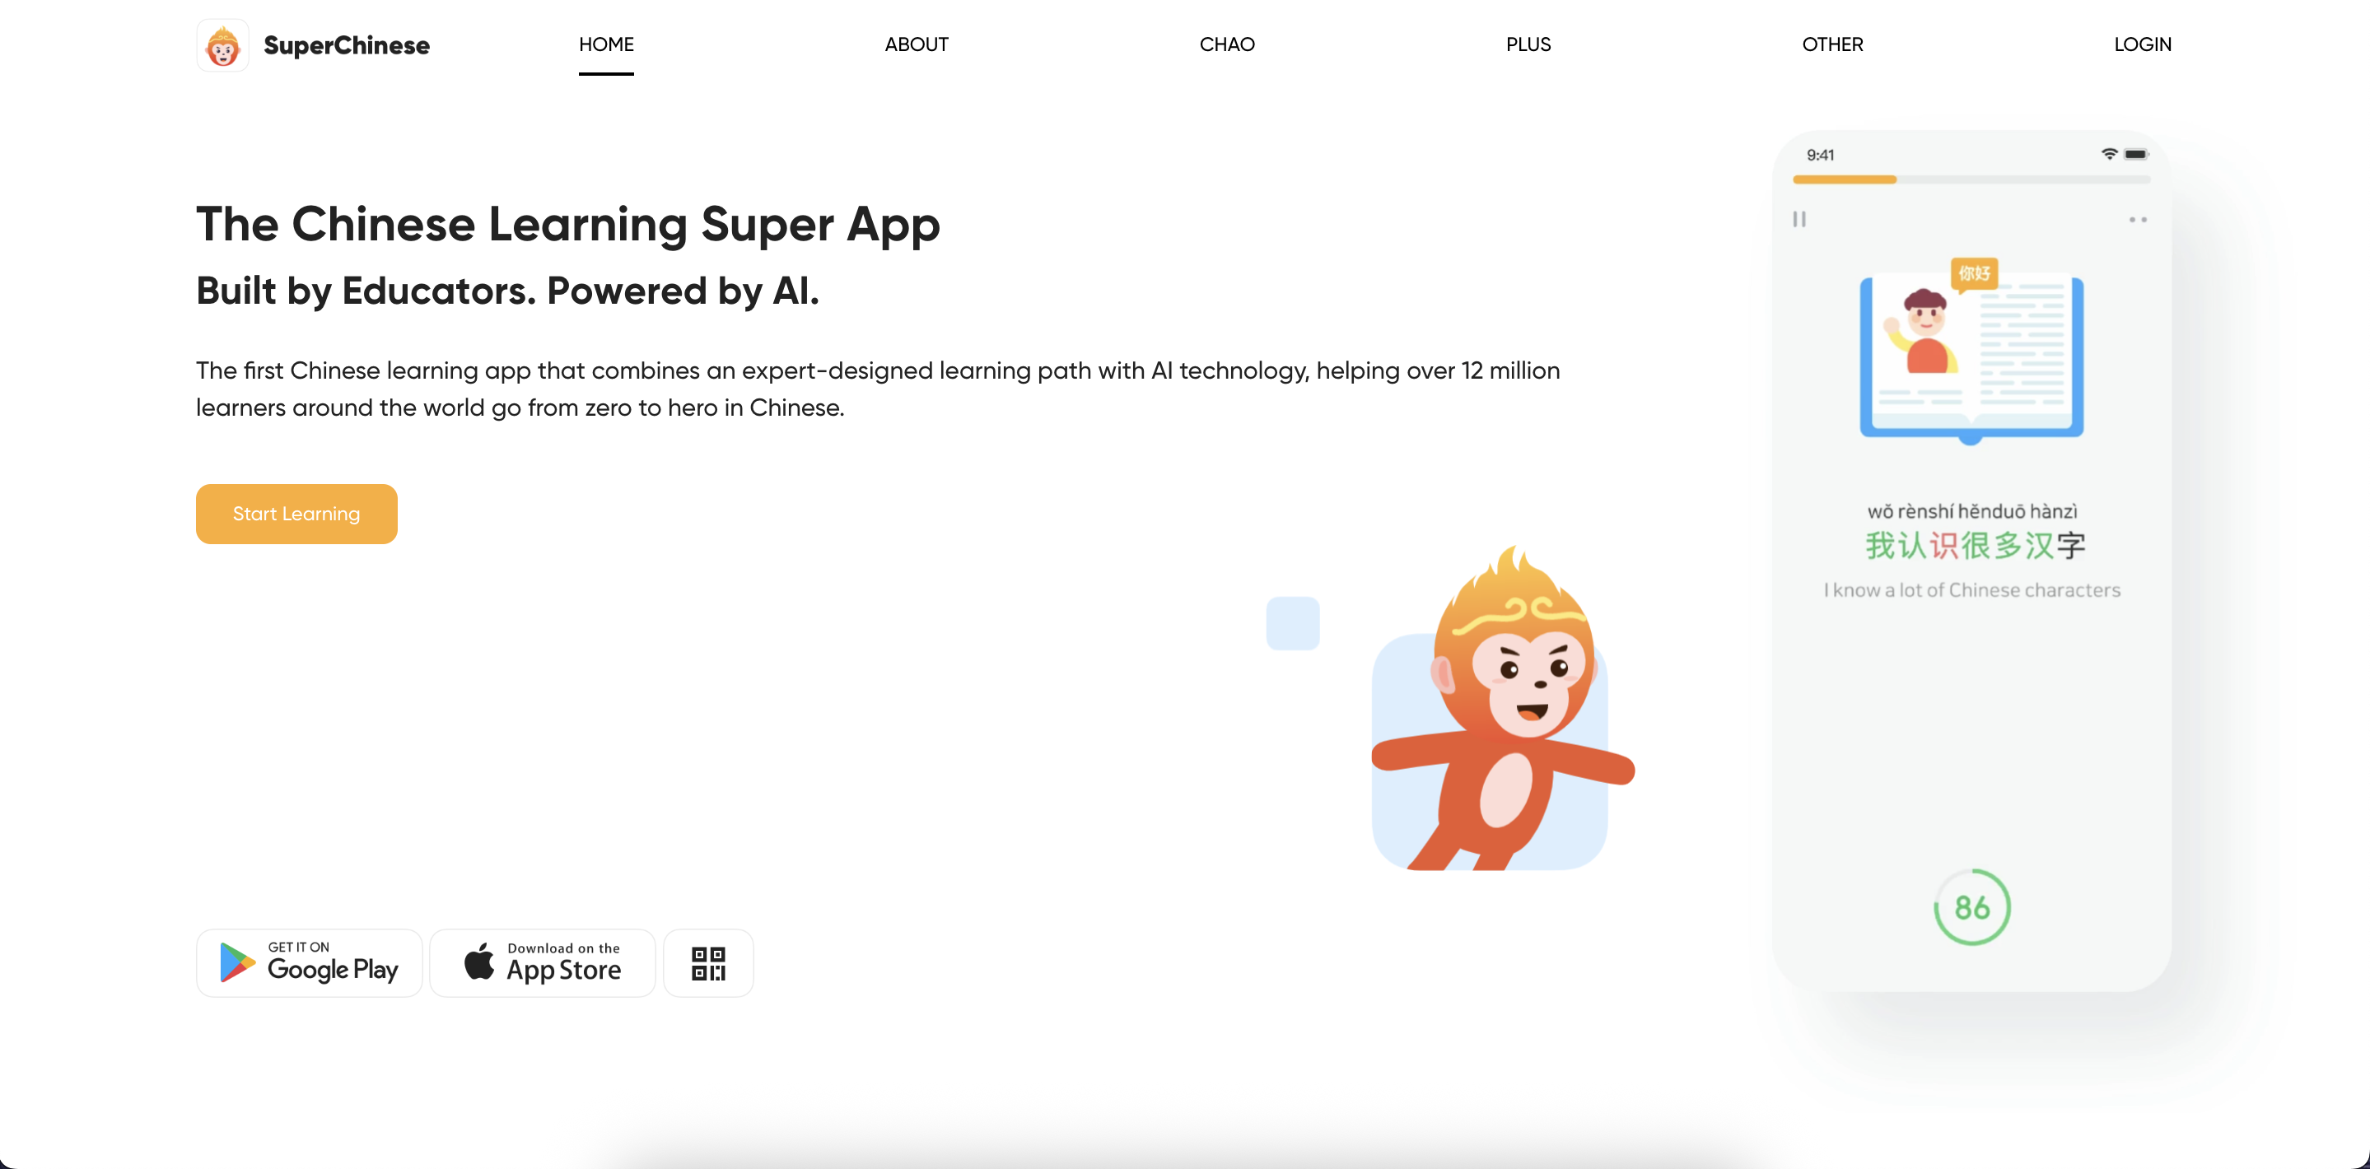
Task: Click the open book illustration with 你好 bubble
Action: [x=1971, y=351]
